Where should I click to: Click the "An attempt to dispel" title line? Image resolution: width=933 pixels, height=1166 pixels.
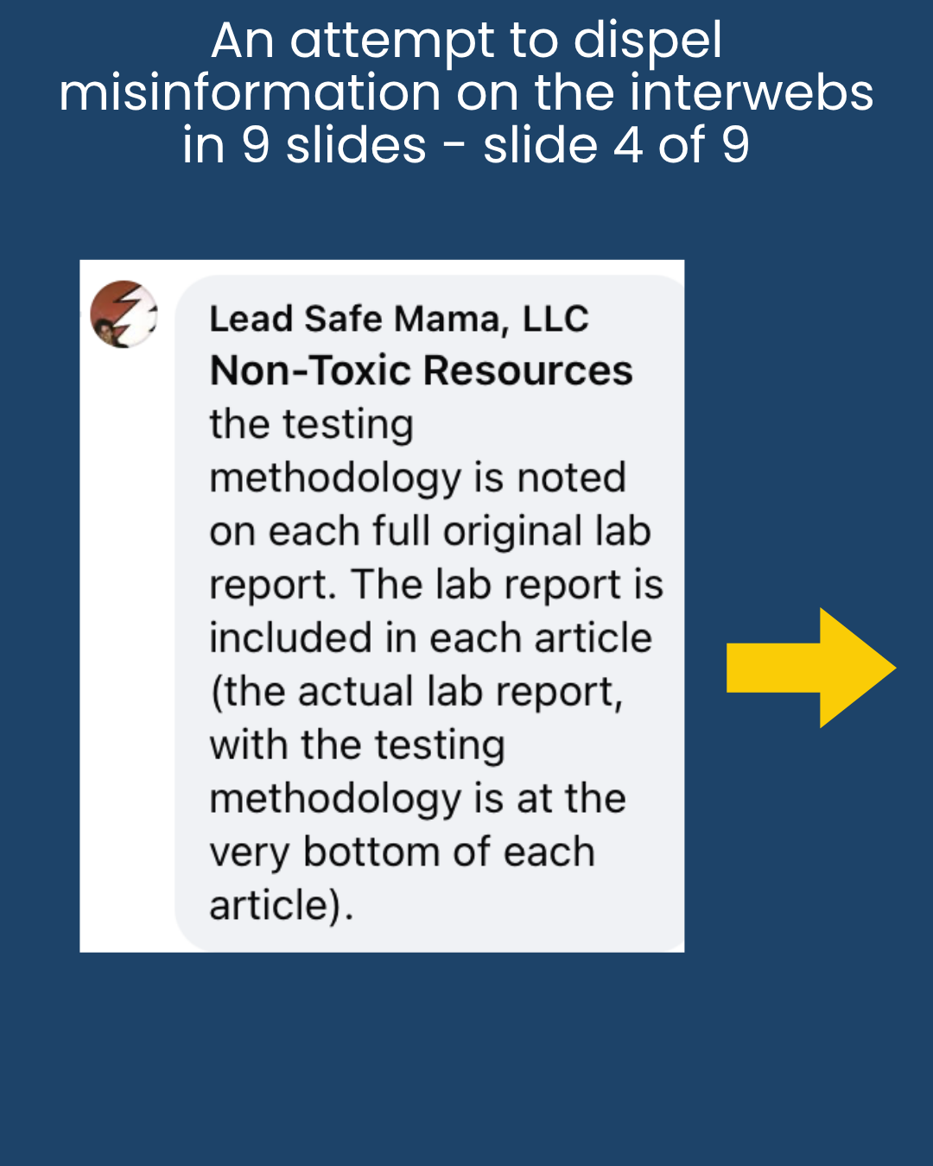pyautogui.click(x=466, y=41)
